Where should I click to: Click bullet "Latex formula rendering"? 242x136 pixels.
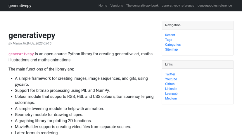[36, 133]
